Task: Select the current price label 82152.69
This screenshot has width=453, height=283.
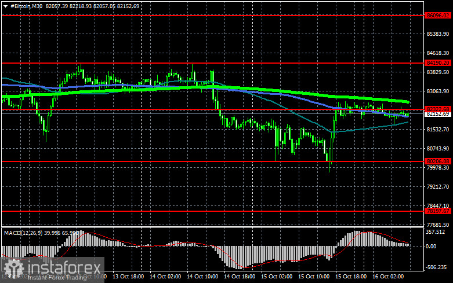Action: 438,114
